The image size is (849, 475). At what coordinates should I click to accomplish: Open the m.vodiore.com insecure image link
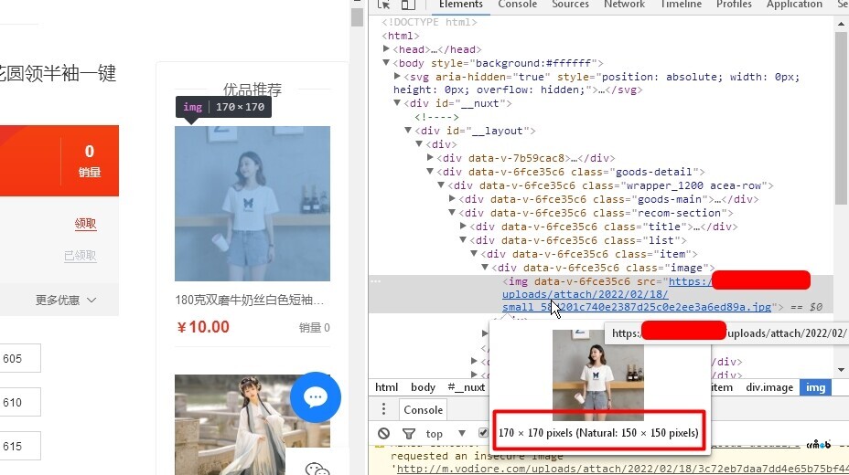(x=623, y=469)
